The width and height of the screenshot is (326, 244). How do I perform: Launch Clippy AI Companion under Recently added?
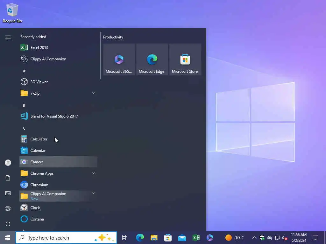point(58,59)
